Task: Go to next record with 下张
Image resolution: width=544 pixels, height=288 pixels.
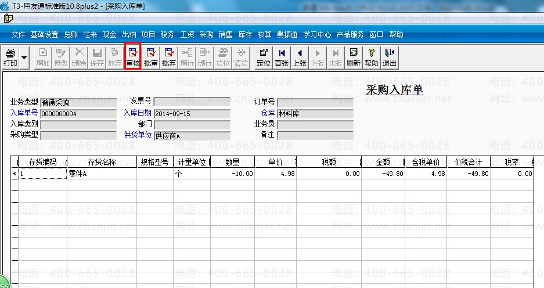Action: coord(318,57)
